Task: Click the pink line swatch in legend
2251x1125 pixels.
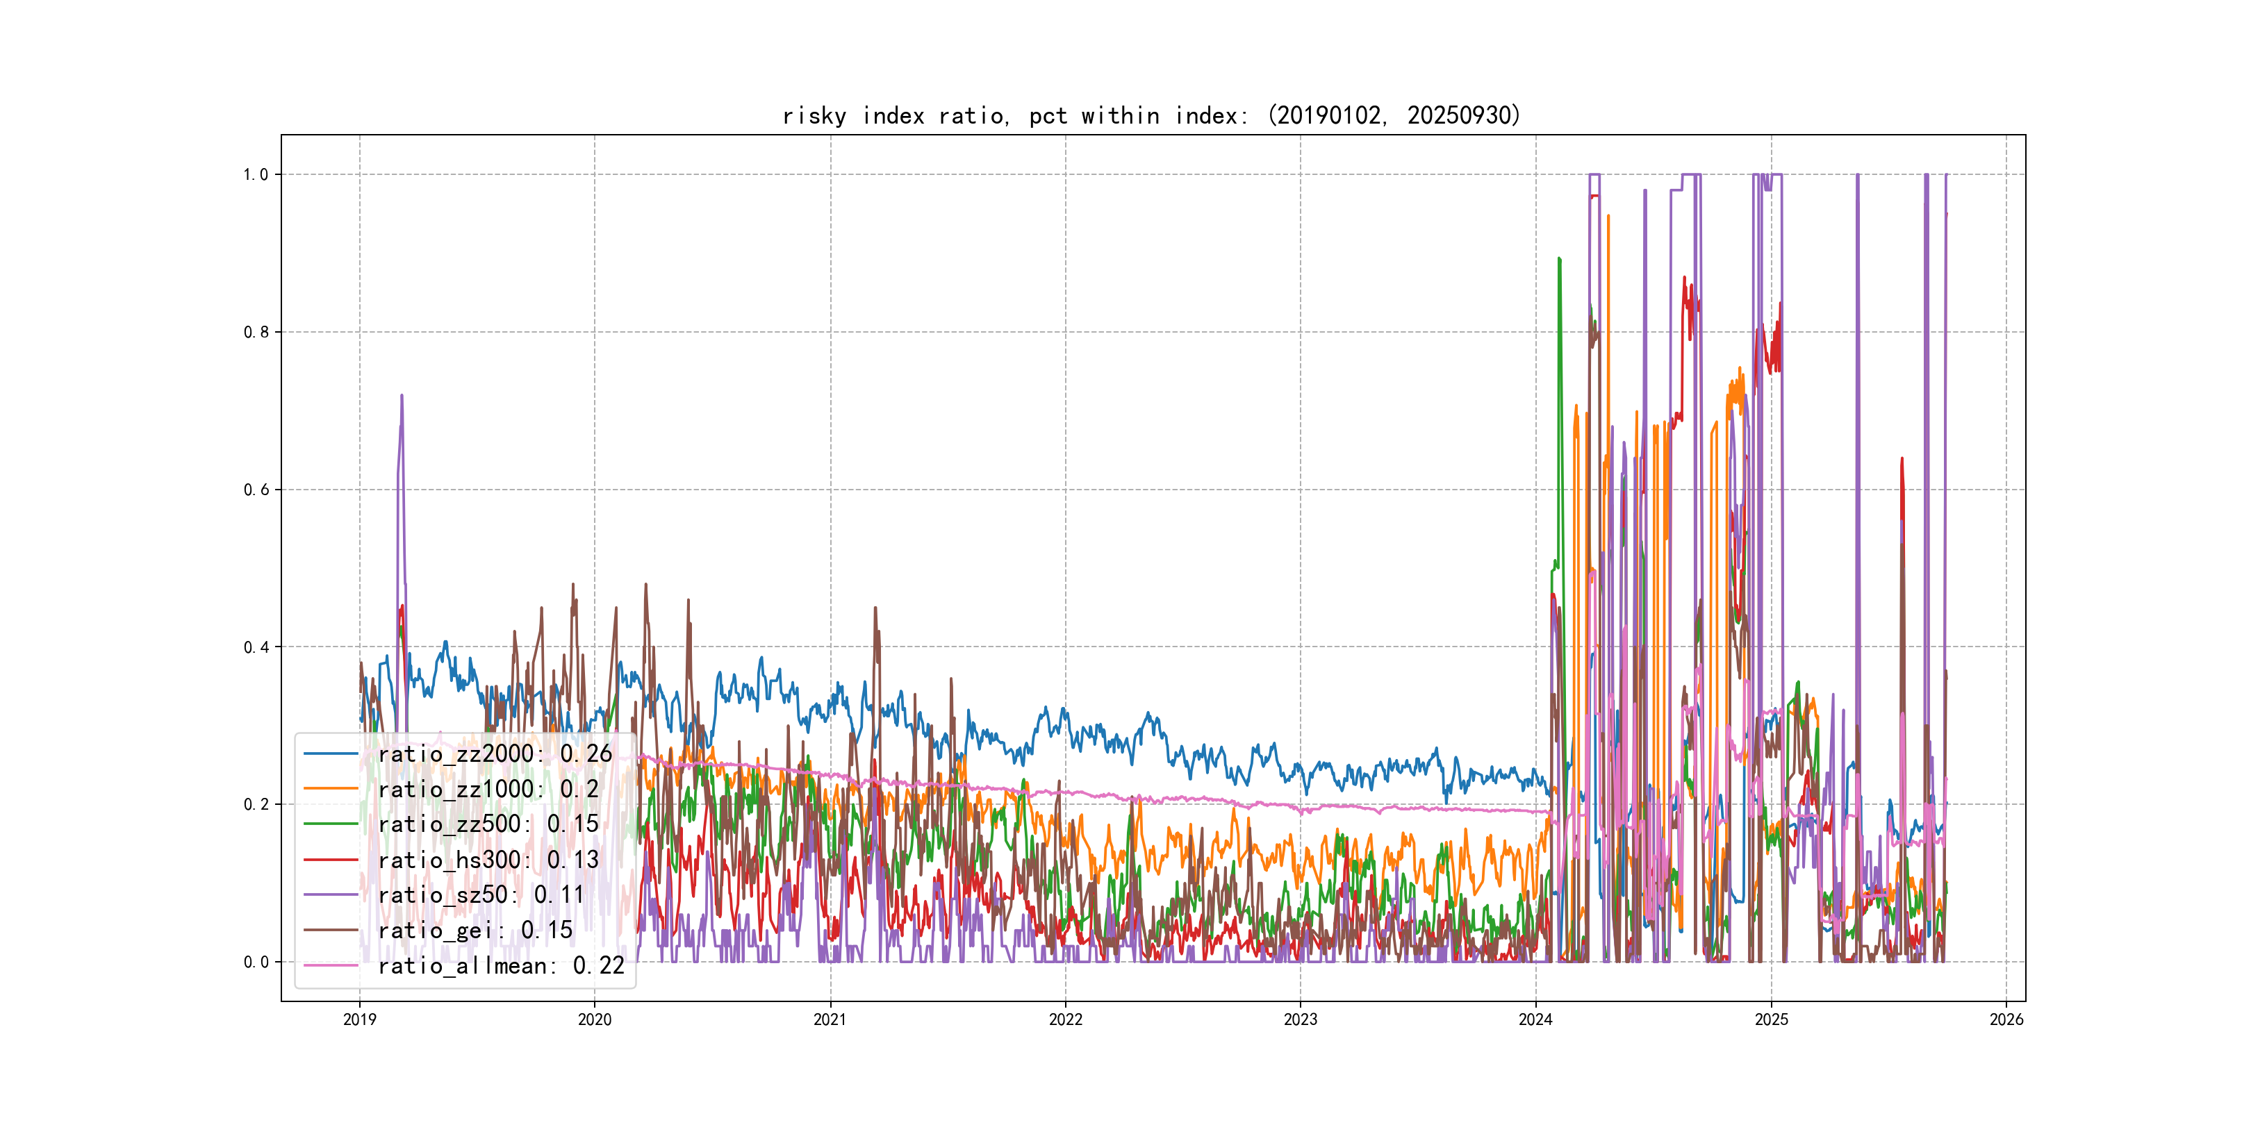Action: (x=331, y=966)
